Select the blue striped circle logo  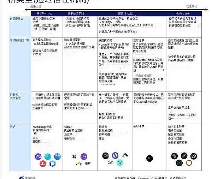click(x=115, y=155)
